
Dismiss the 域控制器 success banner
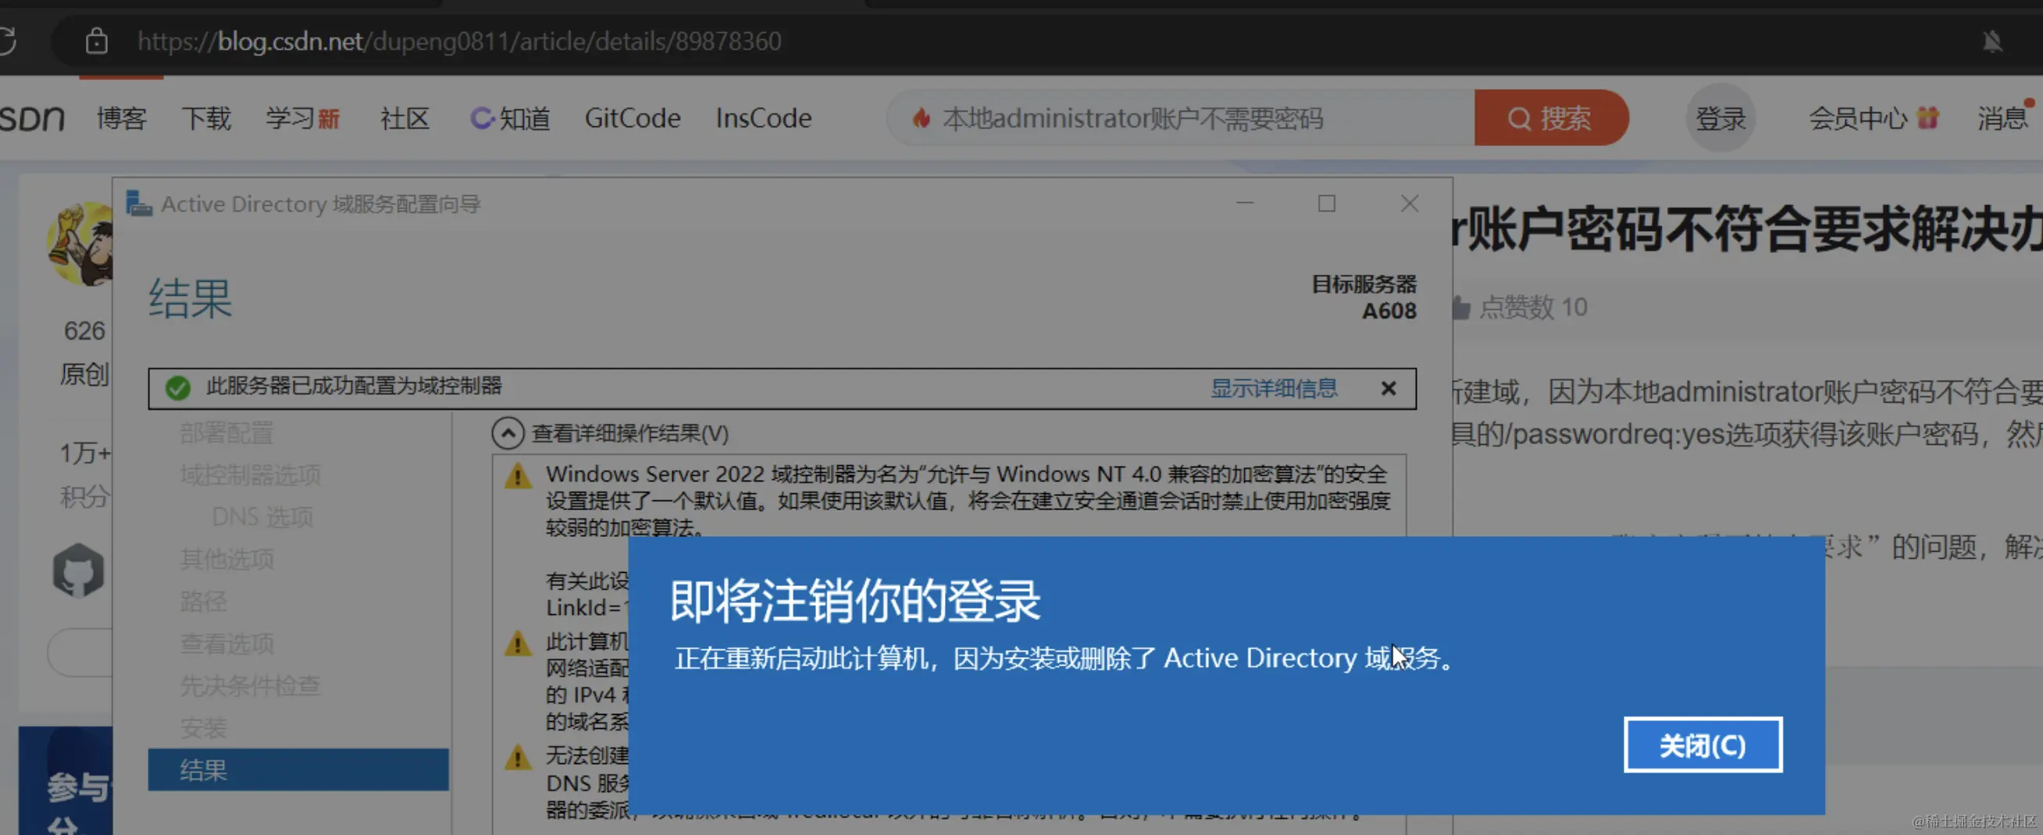tap(1389, 388)
